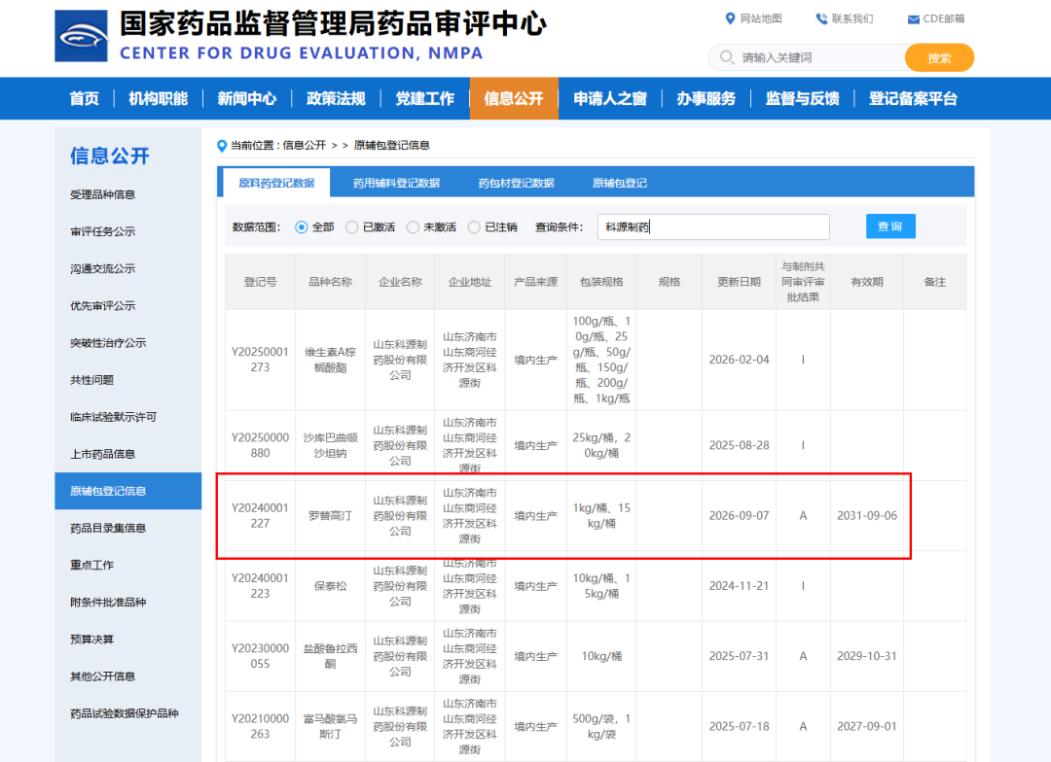Click the 更新日期 column header
Screen dimensions: 1051x762
coord(740,282)
